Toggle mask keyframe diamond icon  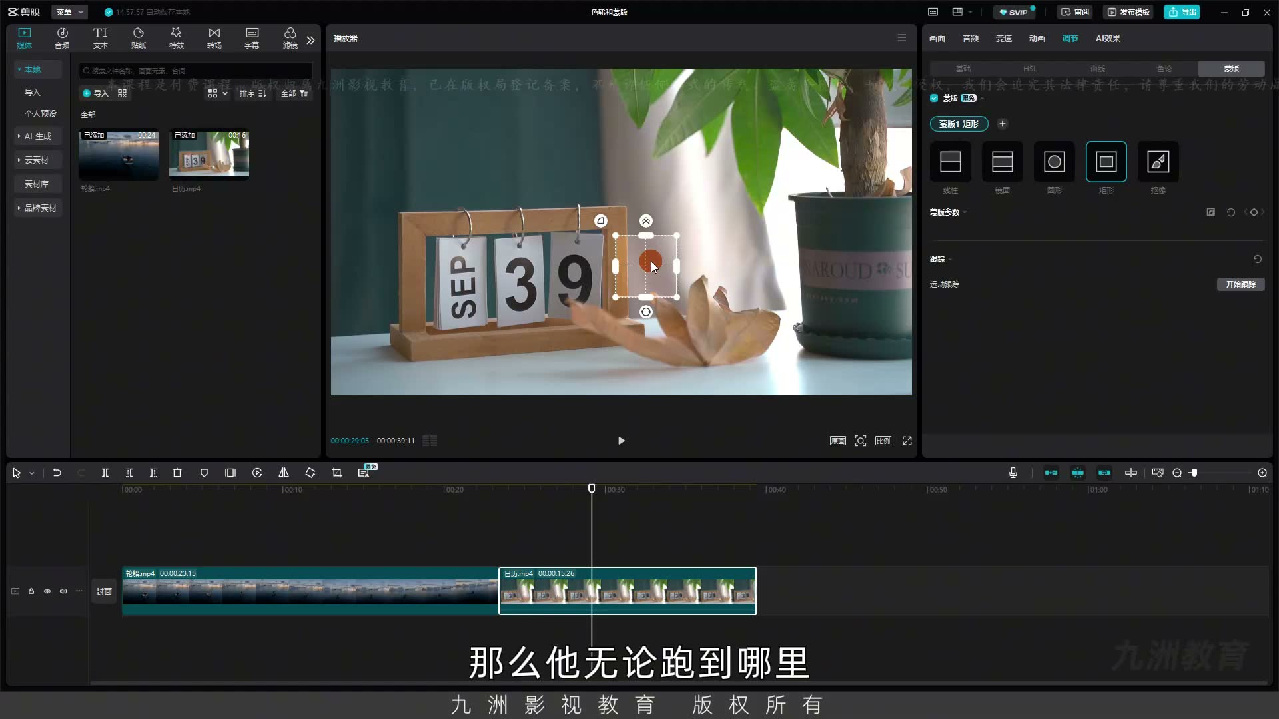[1254, 212]
